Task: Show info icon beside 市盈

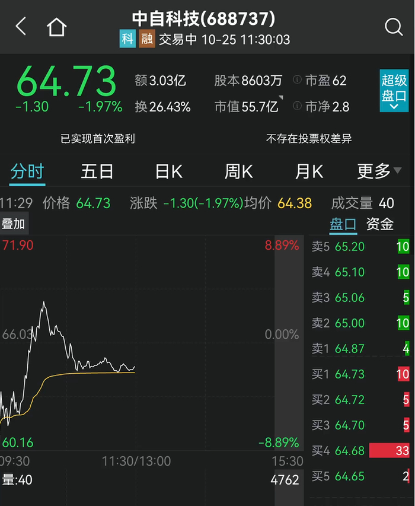Action: (x=297, y=79)
